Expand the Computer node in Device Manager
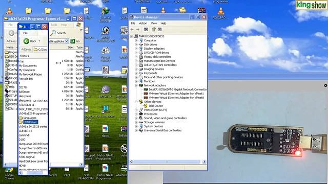The image size is (328, 184). coord(136,40)
